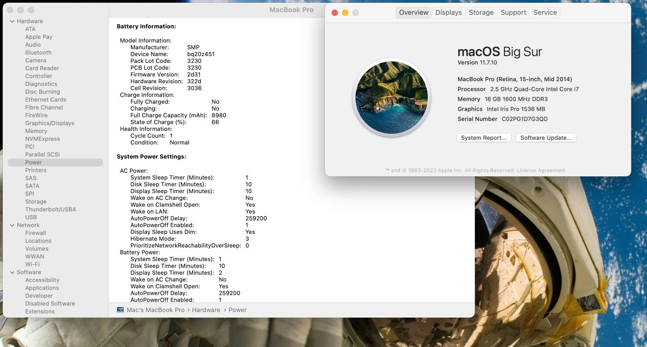
Task: Collapse the Software section disclosure triangle
Action: 12,273
